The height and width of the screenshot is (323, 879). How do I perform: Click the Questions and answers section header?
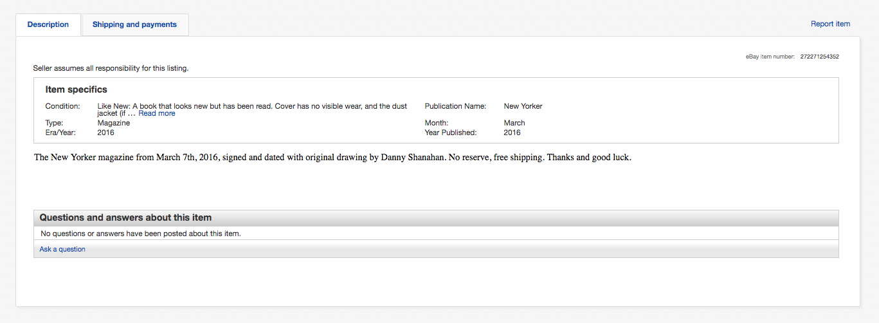point(125,217)
